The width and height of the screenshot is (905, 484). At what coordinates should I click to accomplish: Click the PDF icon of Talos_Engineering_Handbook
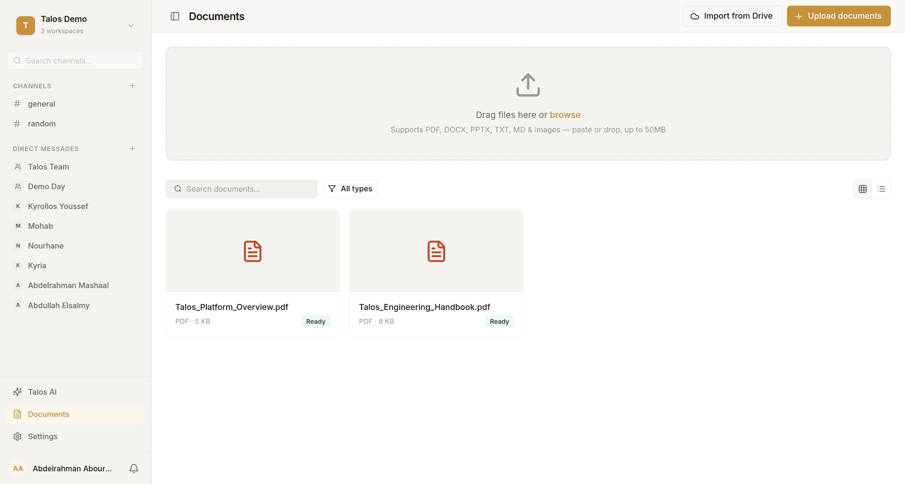[436, 251]
